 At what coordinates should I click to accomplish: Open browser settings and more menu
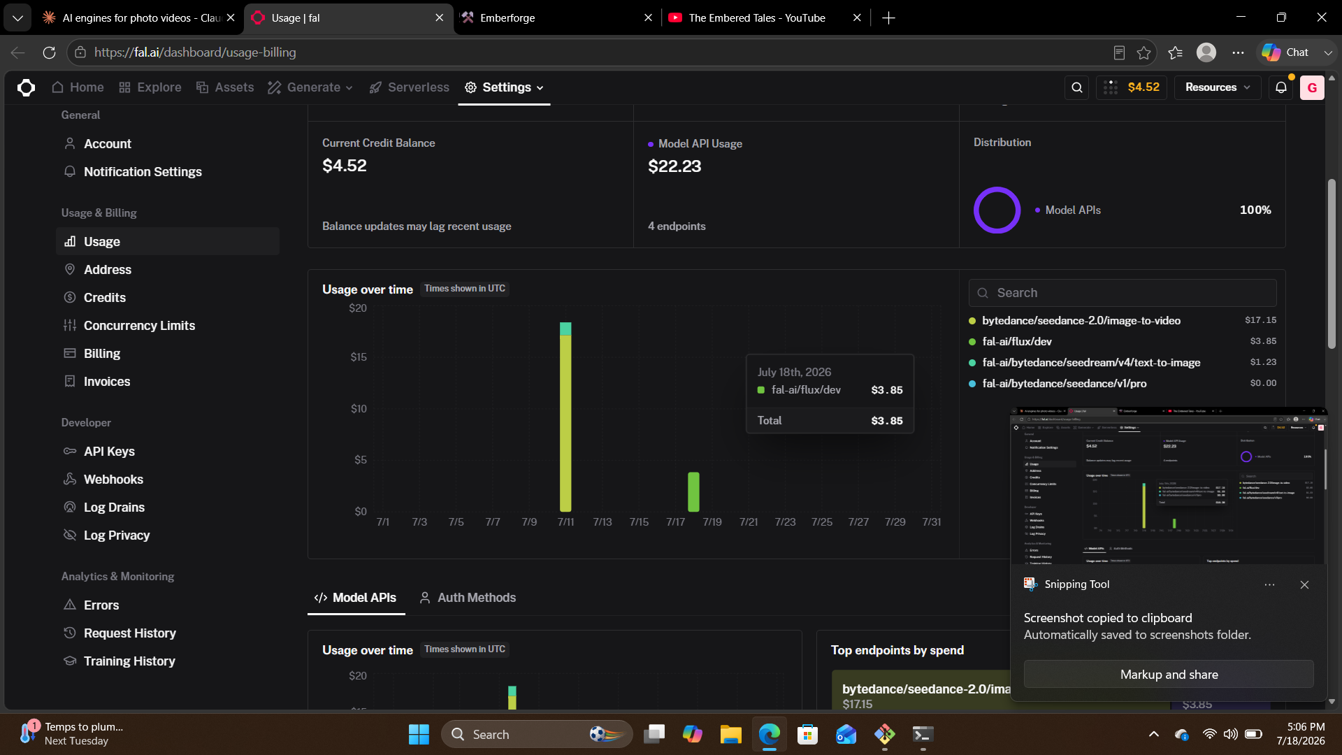[x=1238, y=52]
